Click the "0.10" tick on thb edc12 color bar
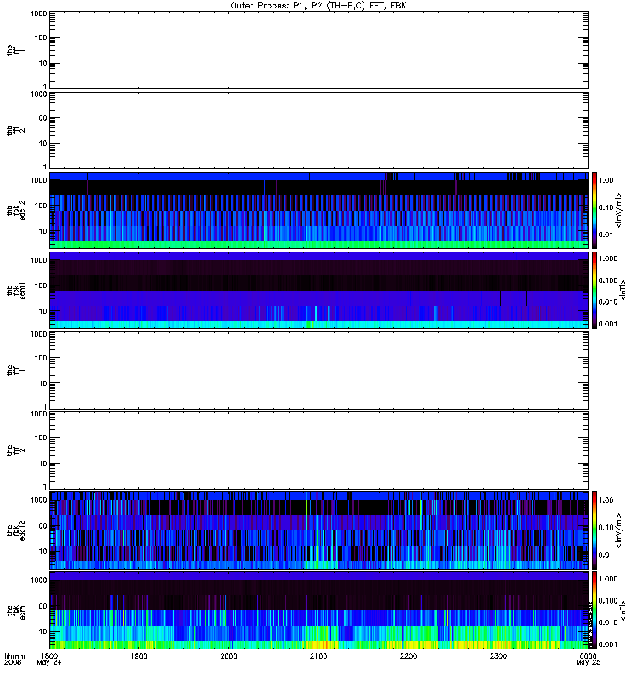Screen dimensions: 637x680 606,207
